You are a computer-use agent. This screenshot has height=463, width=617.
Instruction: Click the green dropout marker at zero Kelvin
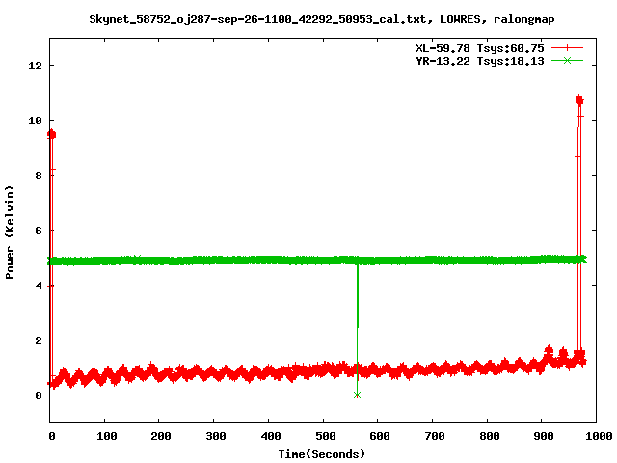pyautogui.click(x=357, y=395)
